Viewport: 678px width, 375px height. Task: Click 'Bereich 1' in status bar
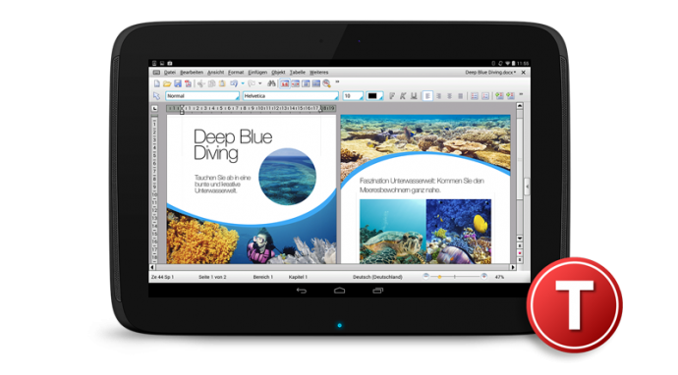(263, 277)
